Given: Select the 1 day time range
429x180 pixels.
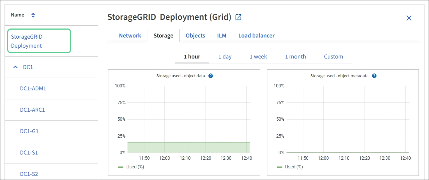Looking at the screenshot, I should tap(225, 57).
